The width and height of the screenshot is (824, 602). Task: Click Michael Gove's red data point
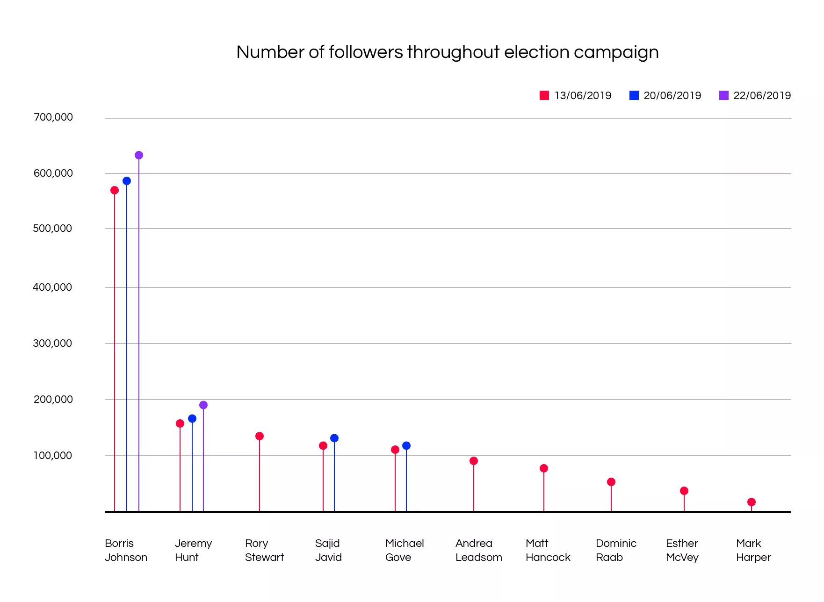coord(395,450)
